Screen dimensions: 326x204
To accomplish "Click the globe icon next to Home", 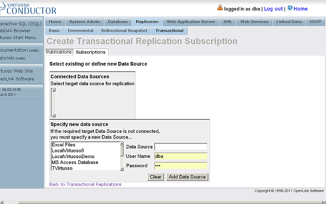I will pyautogui.click(x=290, y=8).
